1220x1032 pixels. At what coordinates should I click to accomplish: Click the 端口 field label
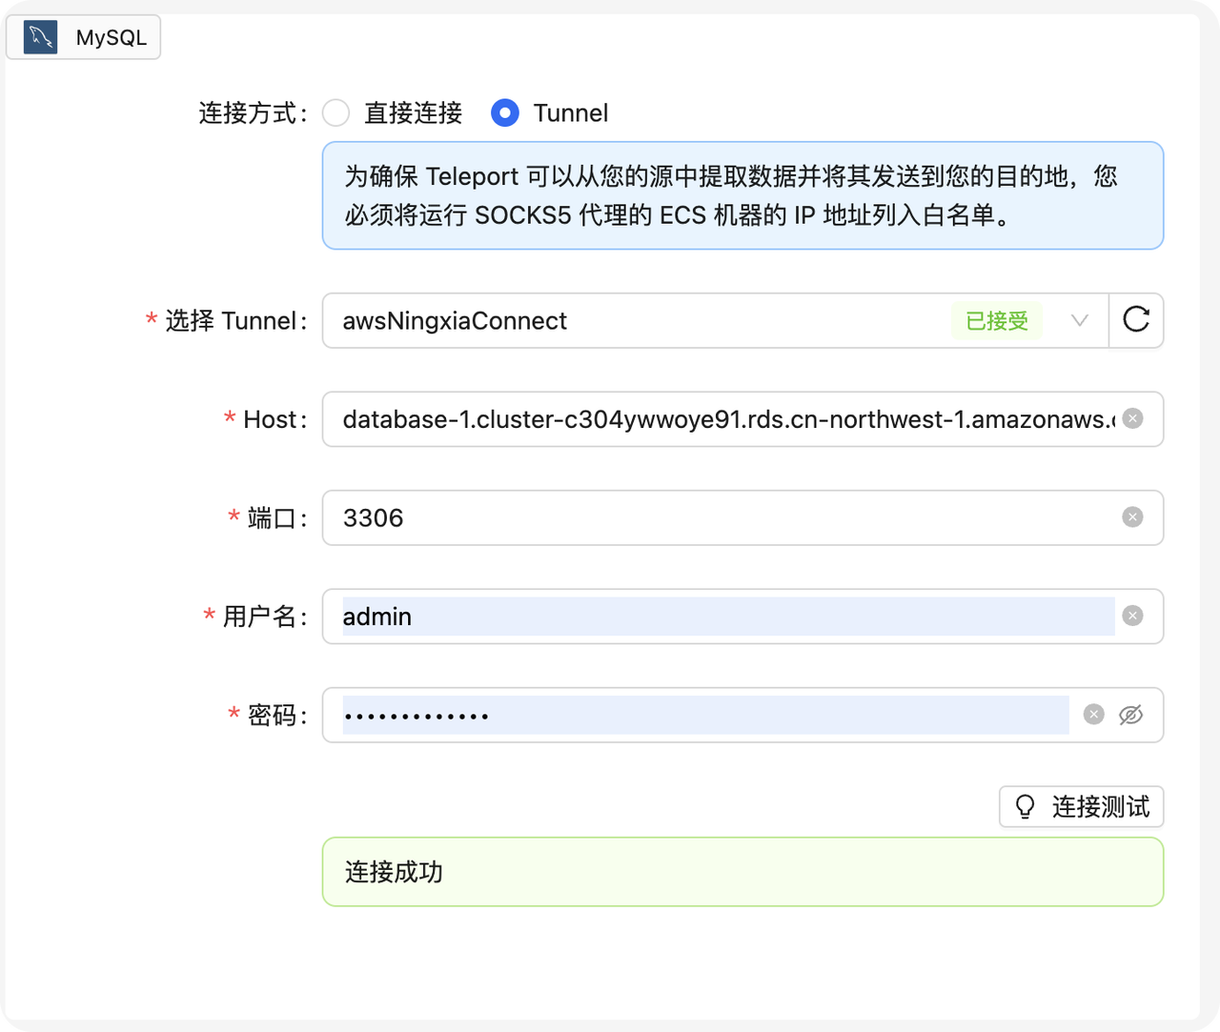[x=277, y=517]
